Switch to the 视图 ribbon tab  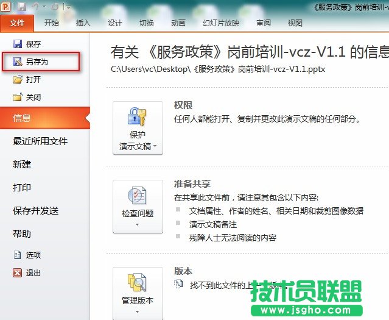coord(295,23)
